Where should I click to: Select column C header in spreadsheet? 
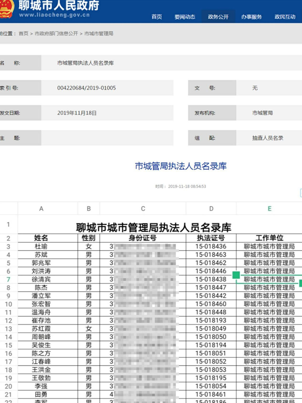(x=143, y=208)
